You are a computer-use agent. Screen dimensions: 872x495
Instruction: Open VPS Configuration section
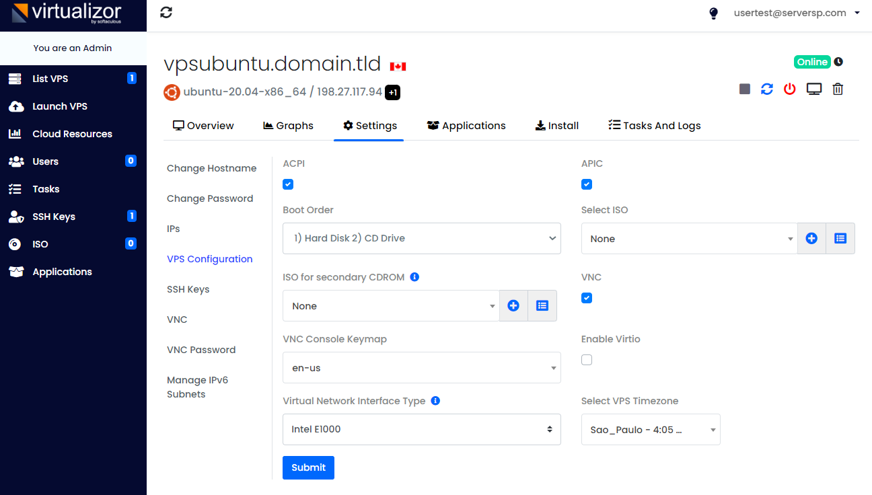[210, 259]
